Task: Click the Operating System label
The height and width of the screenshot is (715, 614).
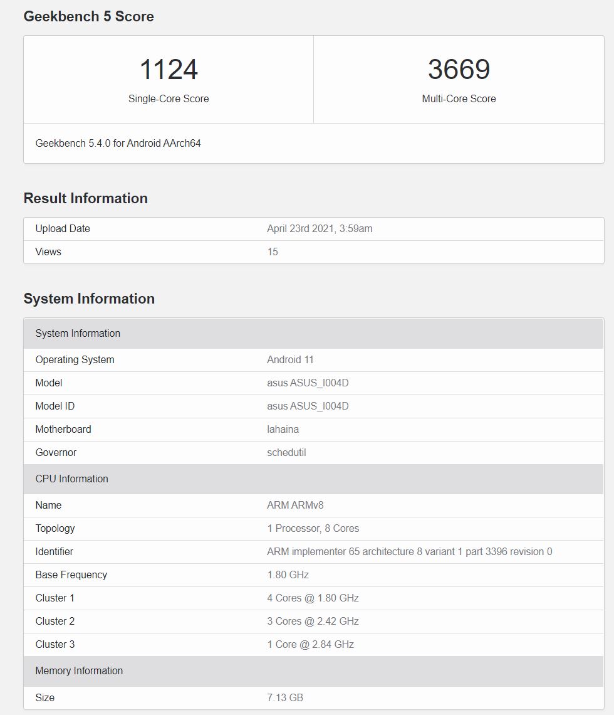Action: (x=75, y=360)
